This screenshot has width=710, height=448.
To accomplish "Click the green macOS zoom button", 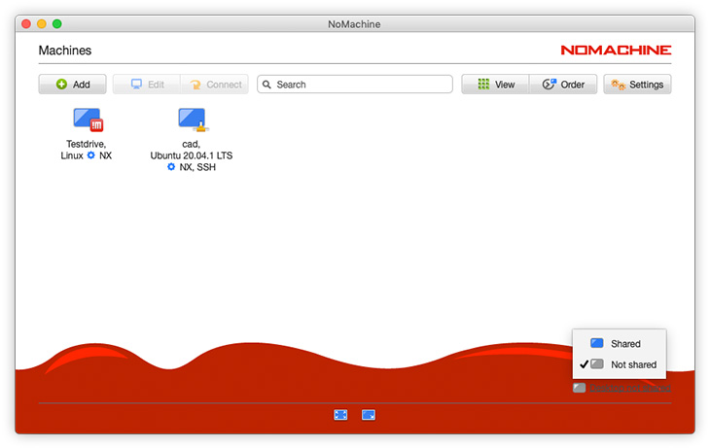I will [x=57, y=23].
